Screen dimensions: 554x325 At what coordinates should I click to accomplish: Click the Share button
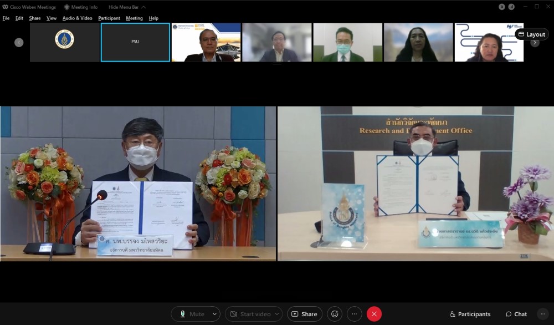304,314
